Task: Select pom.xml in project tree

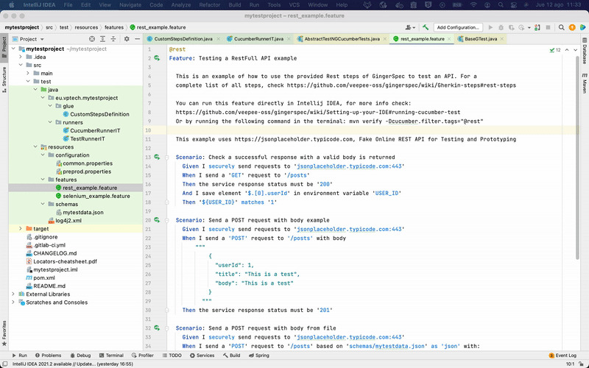Action: pos(44,278)
